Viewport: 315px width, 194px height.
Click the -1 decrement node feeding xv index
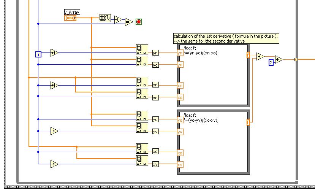pyautogui.click(x=54, y=164)
